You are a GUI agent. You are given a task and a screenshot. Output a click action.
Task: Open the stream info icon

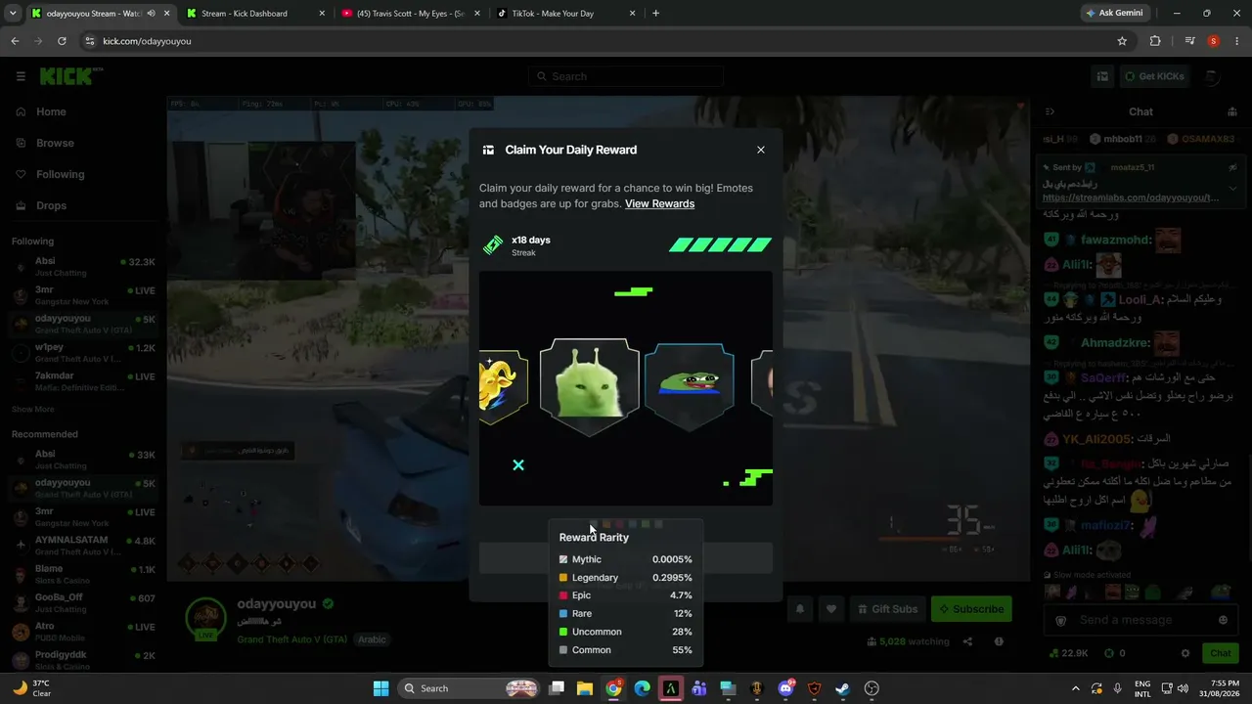point(999,641)
